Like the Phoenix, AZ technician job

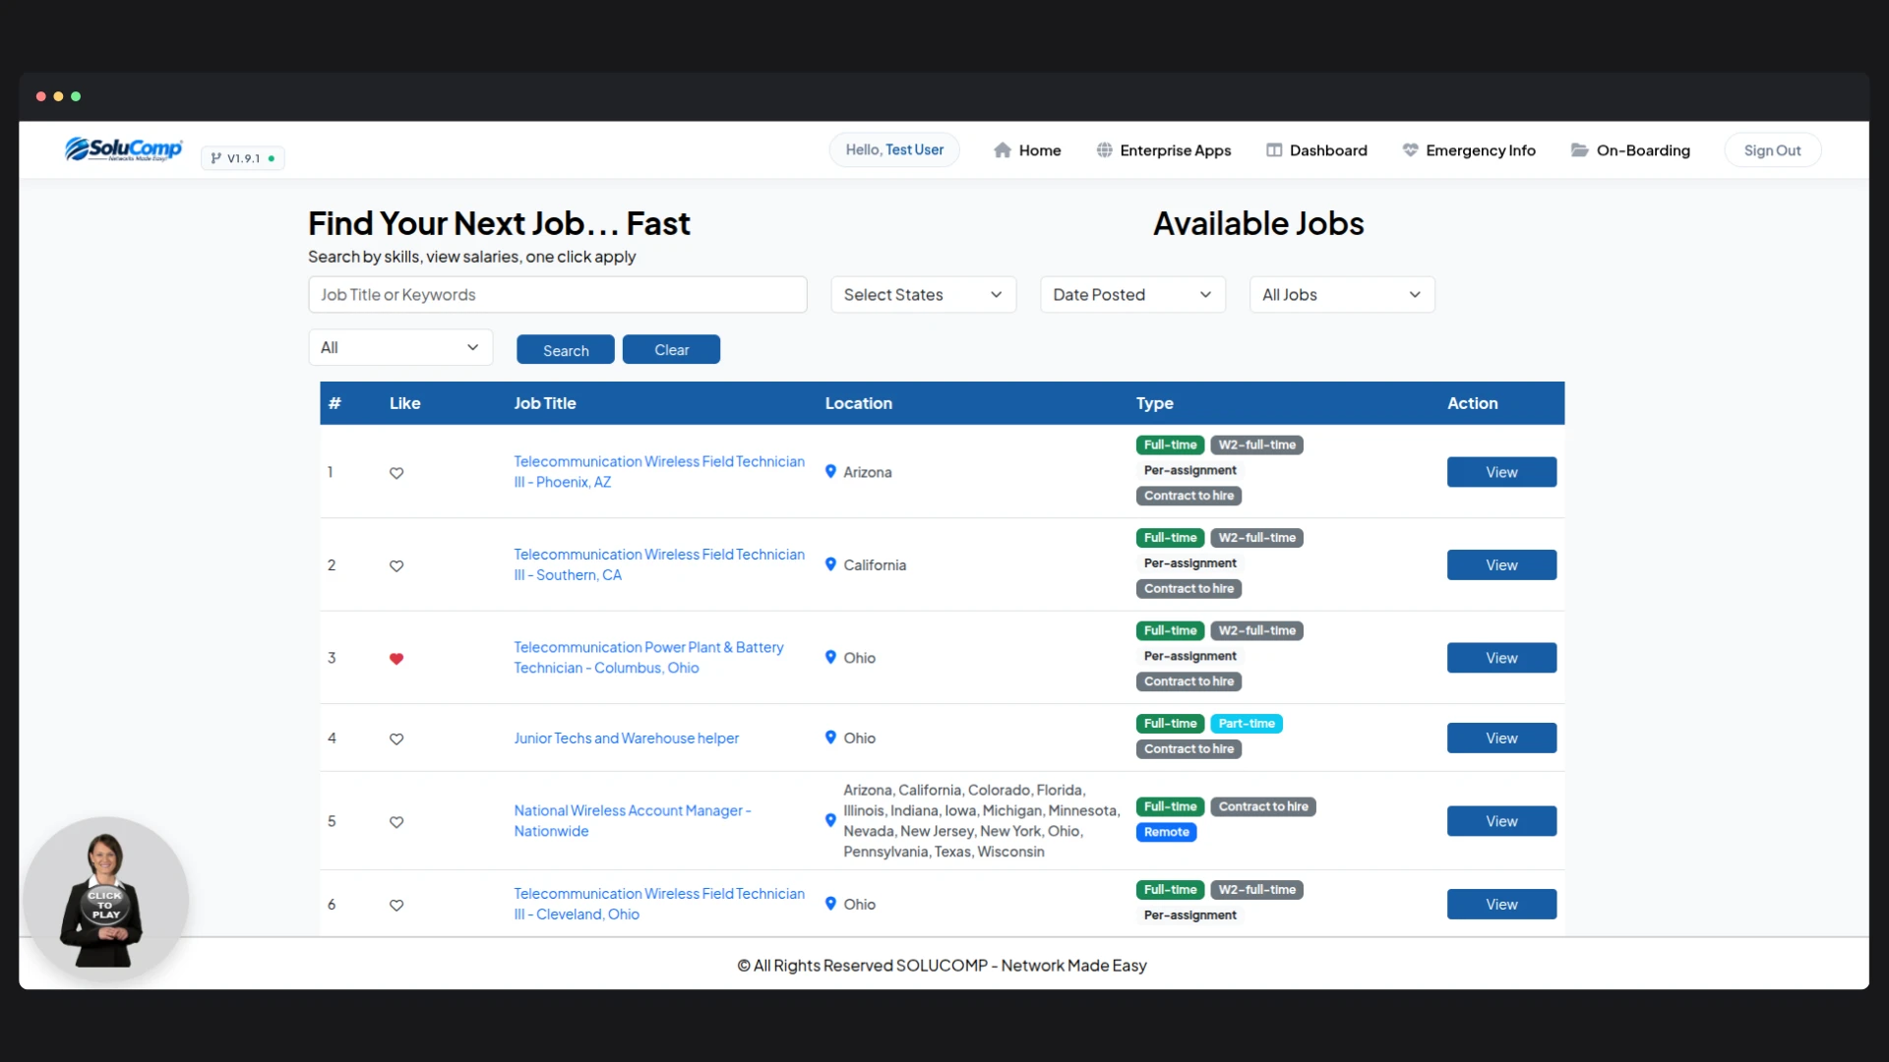(x=396, y=473)
